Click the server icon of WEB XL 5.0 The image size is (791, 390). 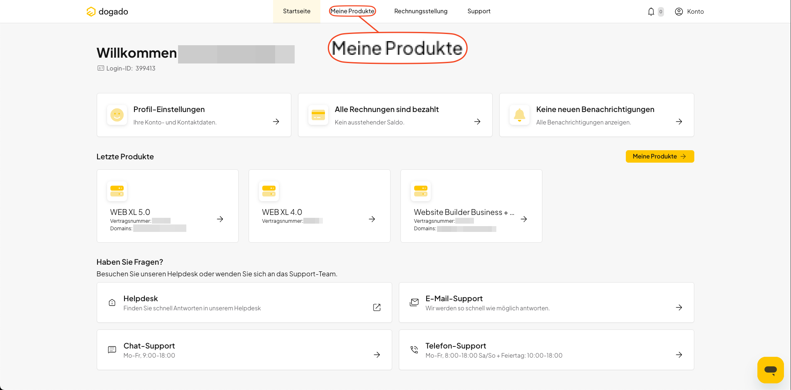tap(117, 191)
